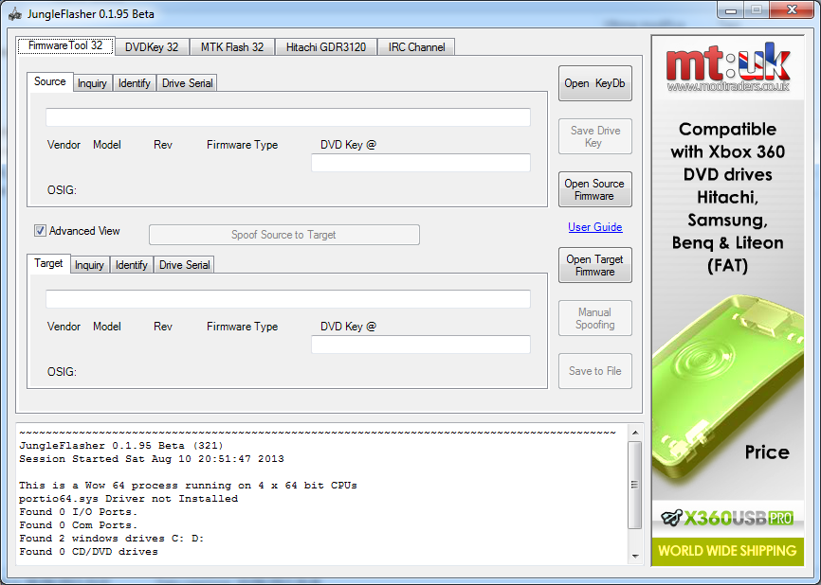
Task: Select the Target sub-tab
Action: pos(48,263)
